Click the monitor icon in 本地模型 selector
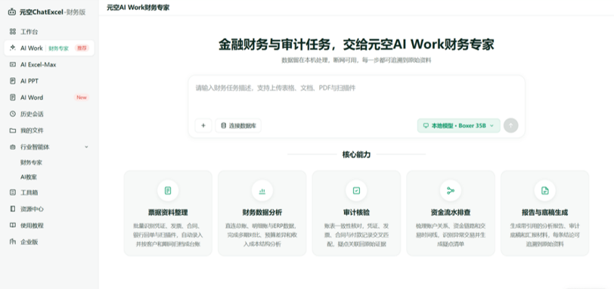The height and width of the screenshot is (289, 614). tap(426, 126)
